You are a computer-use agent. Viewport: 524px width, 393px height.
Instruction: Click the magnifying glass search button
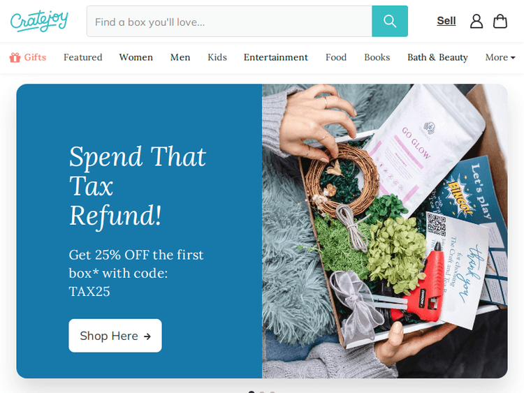(390, 21)
